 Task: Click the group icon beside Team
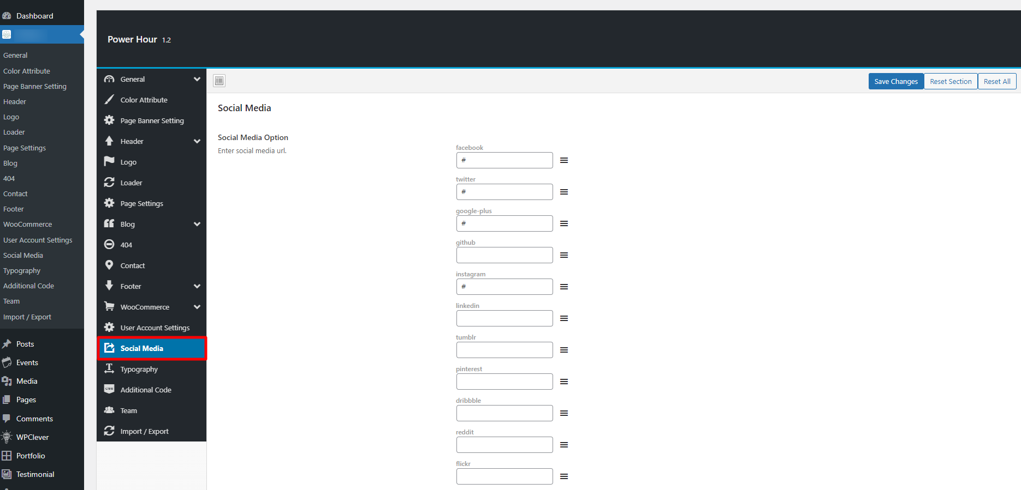(109, 410)
